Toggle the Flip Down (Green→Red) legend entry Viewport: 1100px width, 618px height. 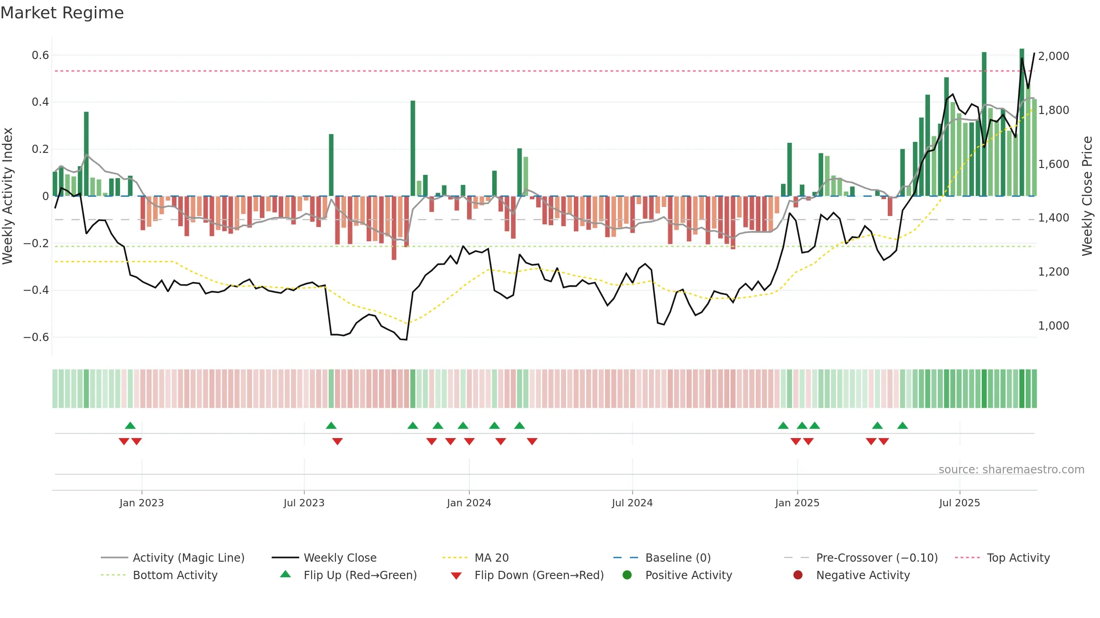[x=527, y=575]
